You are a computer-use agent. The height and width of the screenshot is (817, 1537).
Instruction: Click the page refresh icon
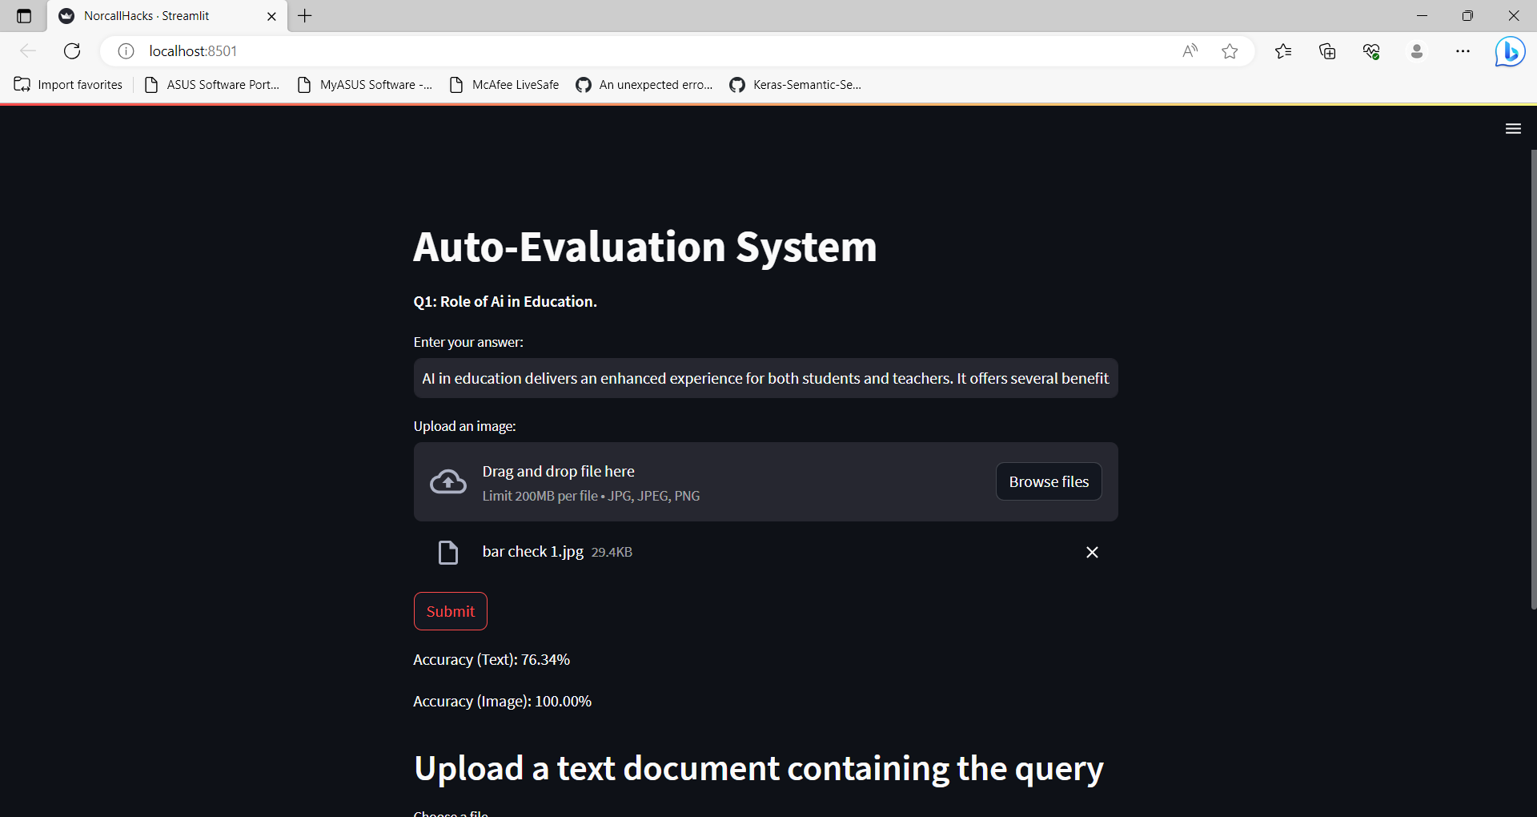(x=71, y=50)
